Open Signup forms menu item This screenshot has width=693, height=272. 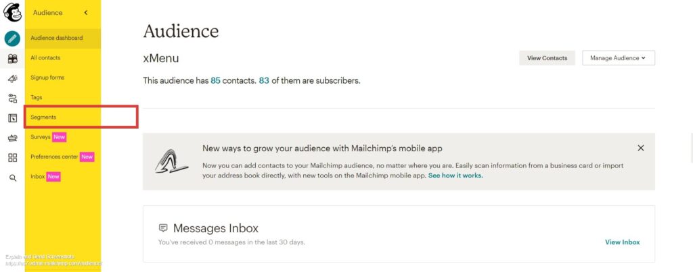click(x=47, y=78)
